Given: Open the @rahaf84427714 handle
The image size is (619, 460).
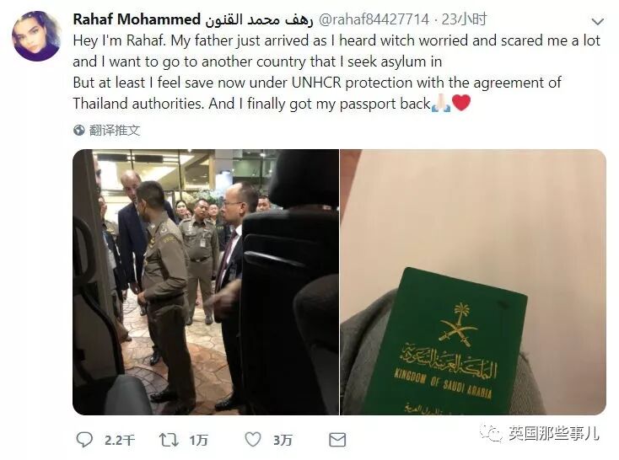Looking at the screenshot, I should 374,19.
